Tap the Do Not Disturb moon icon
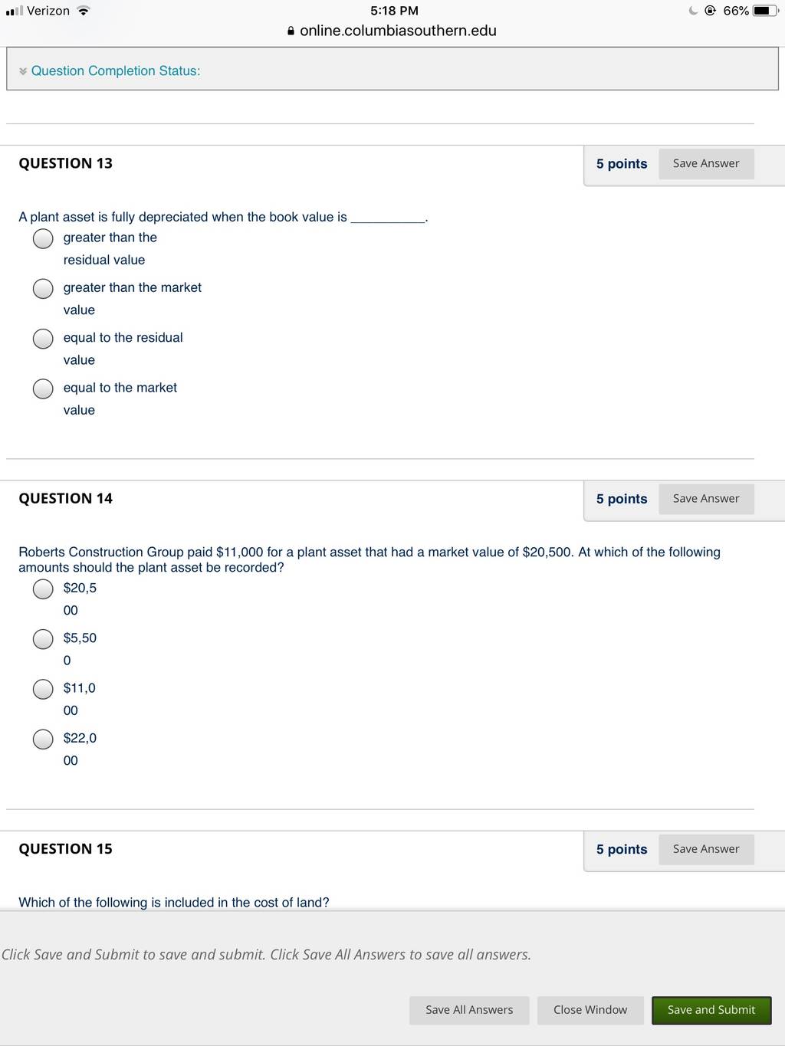This screenshot has width=785, height=1046. [x=693, y=11]
